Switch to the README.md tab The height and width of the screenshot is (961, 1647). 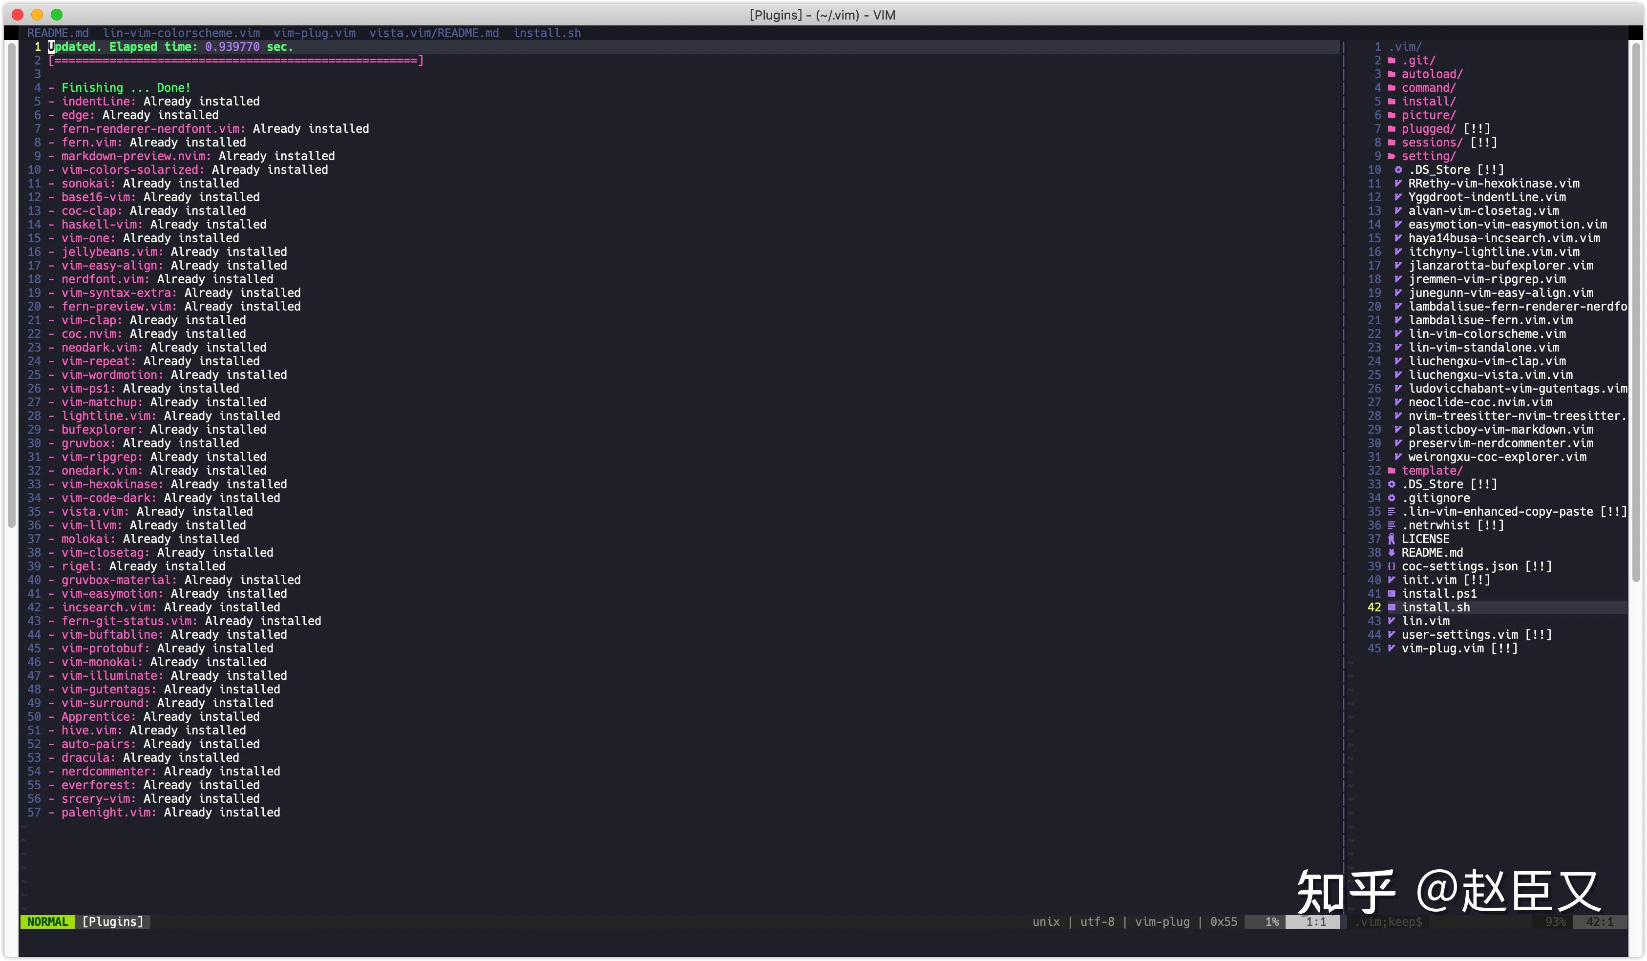click(58, 33)
